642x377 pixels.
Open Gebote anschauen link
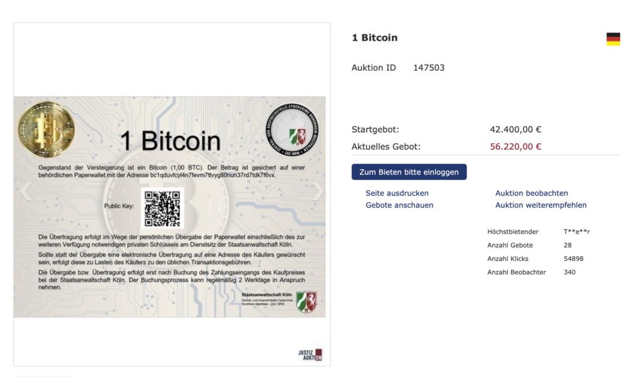tap(399, 205)
